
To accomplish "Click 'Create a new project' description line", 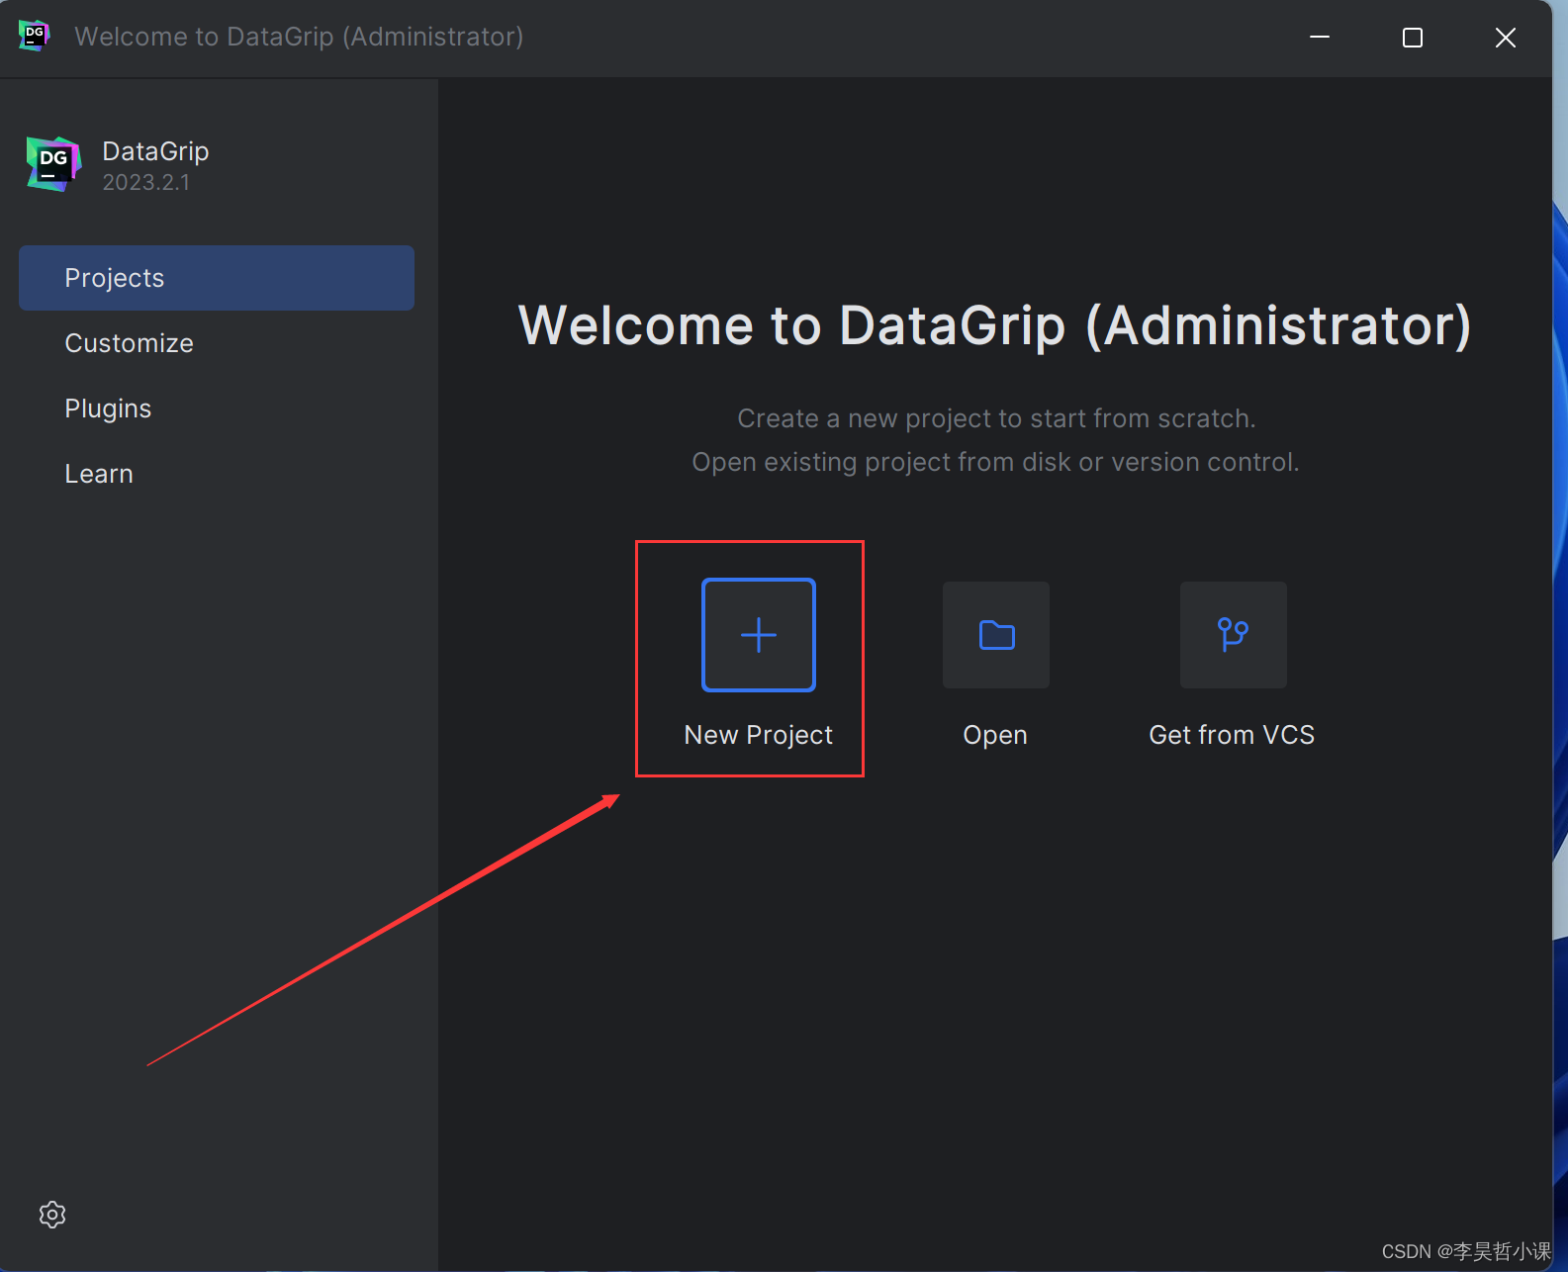I will tap(996, 418).
